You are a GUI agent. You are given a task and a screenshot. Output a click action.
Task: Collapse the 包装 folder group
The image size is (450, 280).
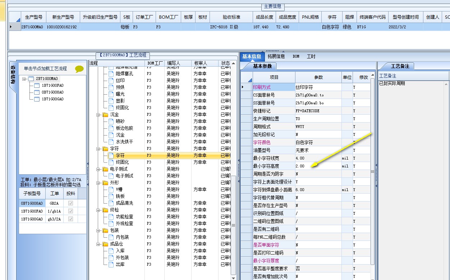98,231
